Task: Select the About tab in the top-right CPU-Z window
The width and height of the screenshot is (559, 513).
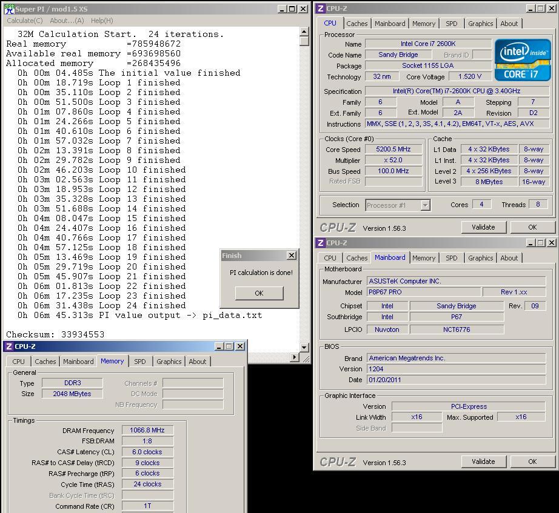Action: click(509, 24)
